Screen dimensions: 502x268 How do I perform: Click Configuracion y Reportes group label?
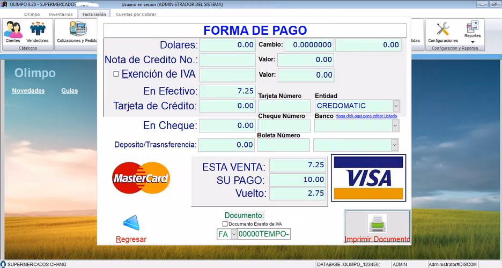click(455, 48)
